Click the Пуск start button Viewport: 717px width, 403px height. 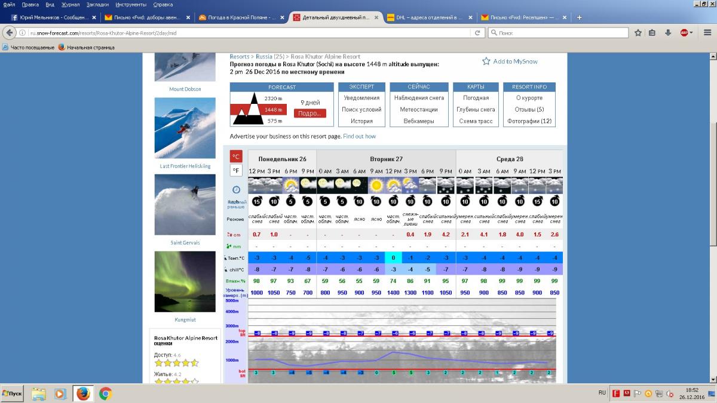[x=13, y=393]
